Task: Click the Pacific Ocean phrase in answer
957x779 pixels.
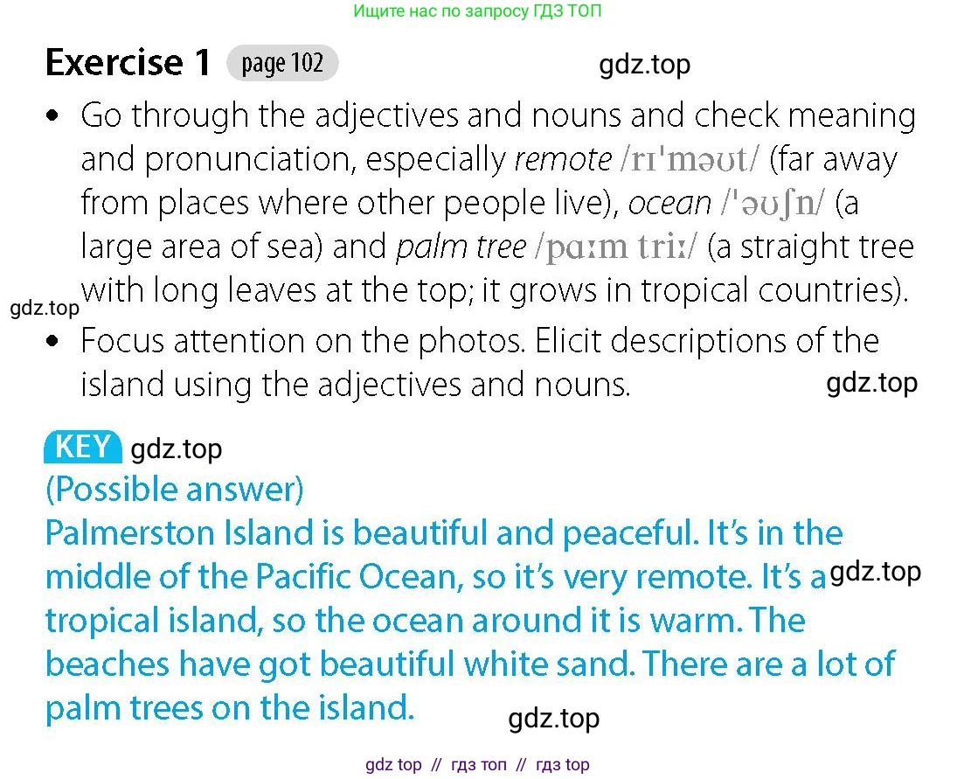Action: click(x=355, y=577)
